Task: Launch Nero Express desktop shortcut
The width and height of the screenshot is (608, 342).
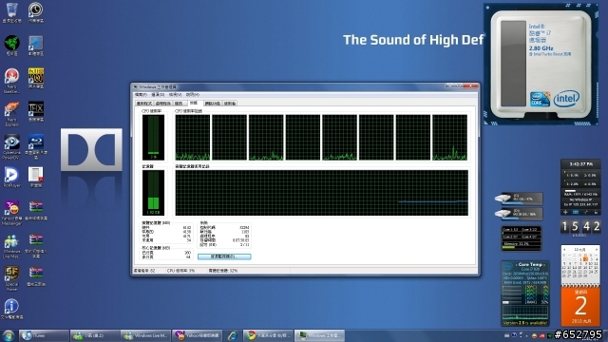Action: tap(11, 113)
